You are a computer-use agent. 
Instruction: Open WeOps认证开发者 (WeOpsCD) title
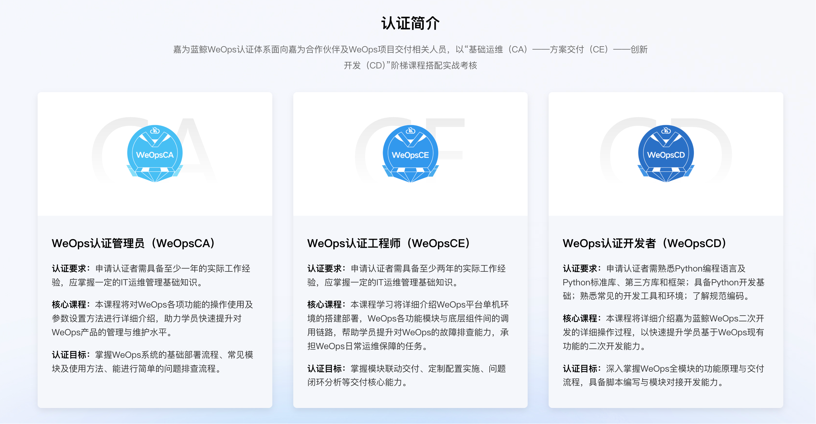[x=645, y=243]
